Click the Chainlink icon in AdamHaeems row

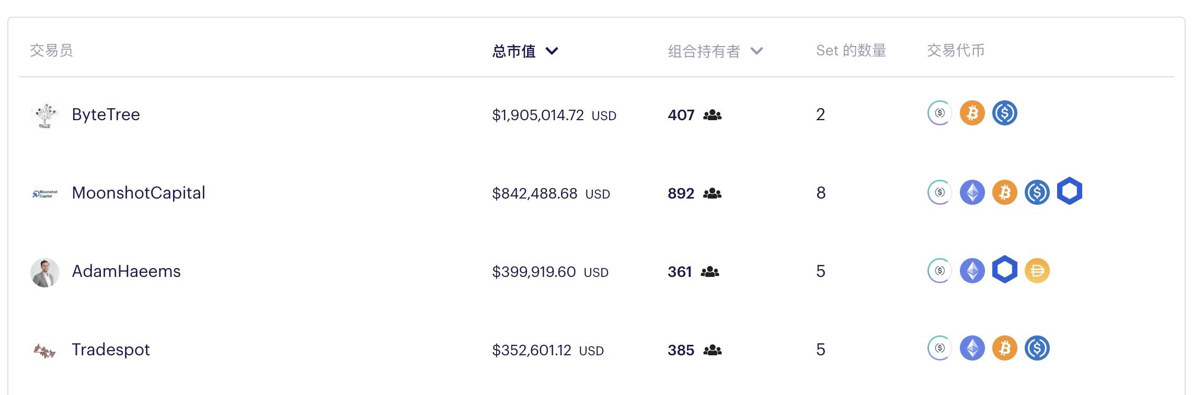click(x=1004, y=270)
